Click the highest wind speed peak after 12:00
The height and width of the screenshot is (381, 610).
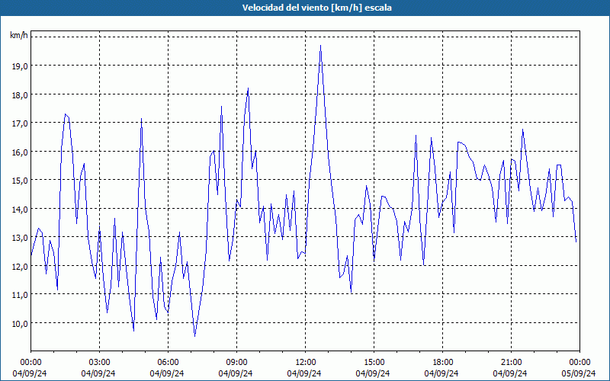(x=320, y=46)
